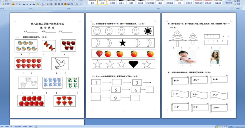This screenshot has width=245, height=128.
Task: Apply superscript formatting icon
Action: click(30, 4)
